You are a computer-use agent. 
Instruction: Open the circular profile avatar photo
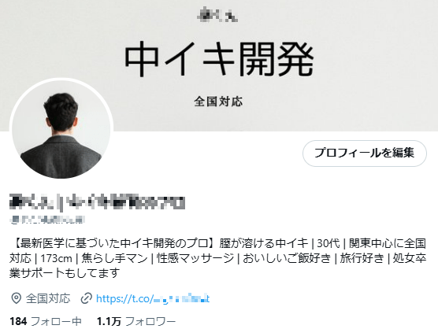tap(61, 130)
